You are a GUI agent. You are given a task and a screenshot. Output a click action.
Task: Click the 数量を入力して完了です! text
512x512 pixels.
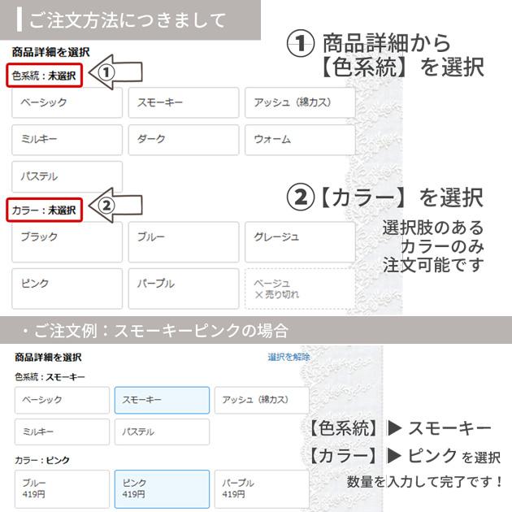point(424,482)
